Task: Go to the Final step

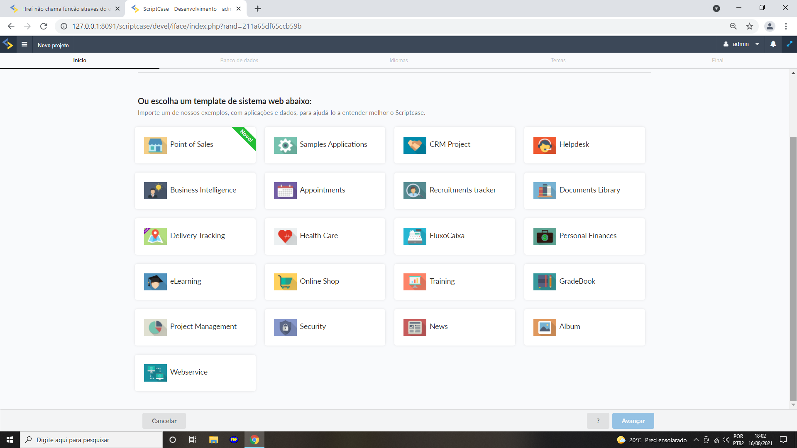Action: (x=717, y=60)
